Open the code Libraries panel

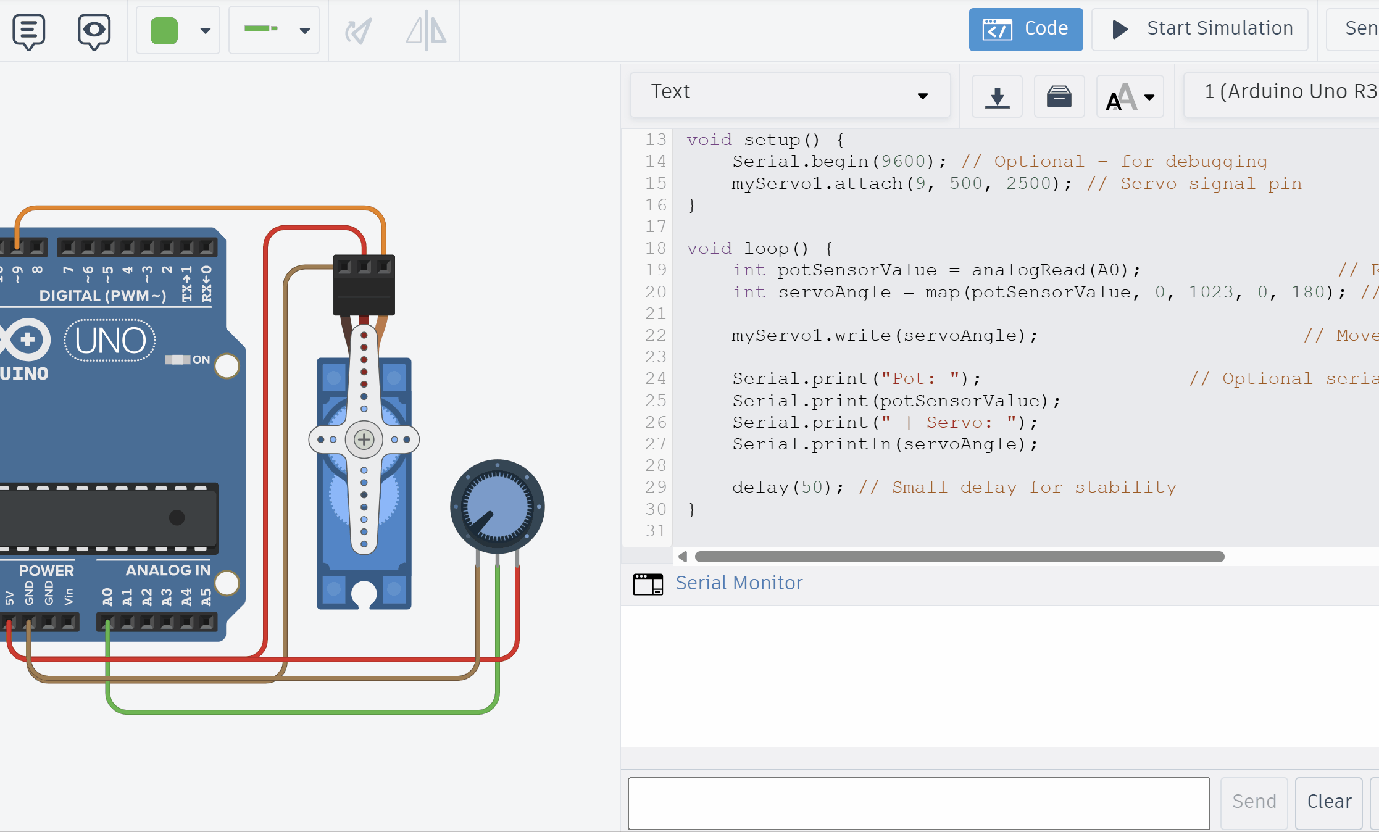click(1059, 96)
